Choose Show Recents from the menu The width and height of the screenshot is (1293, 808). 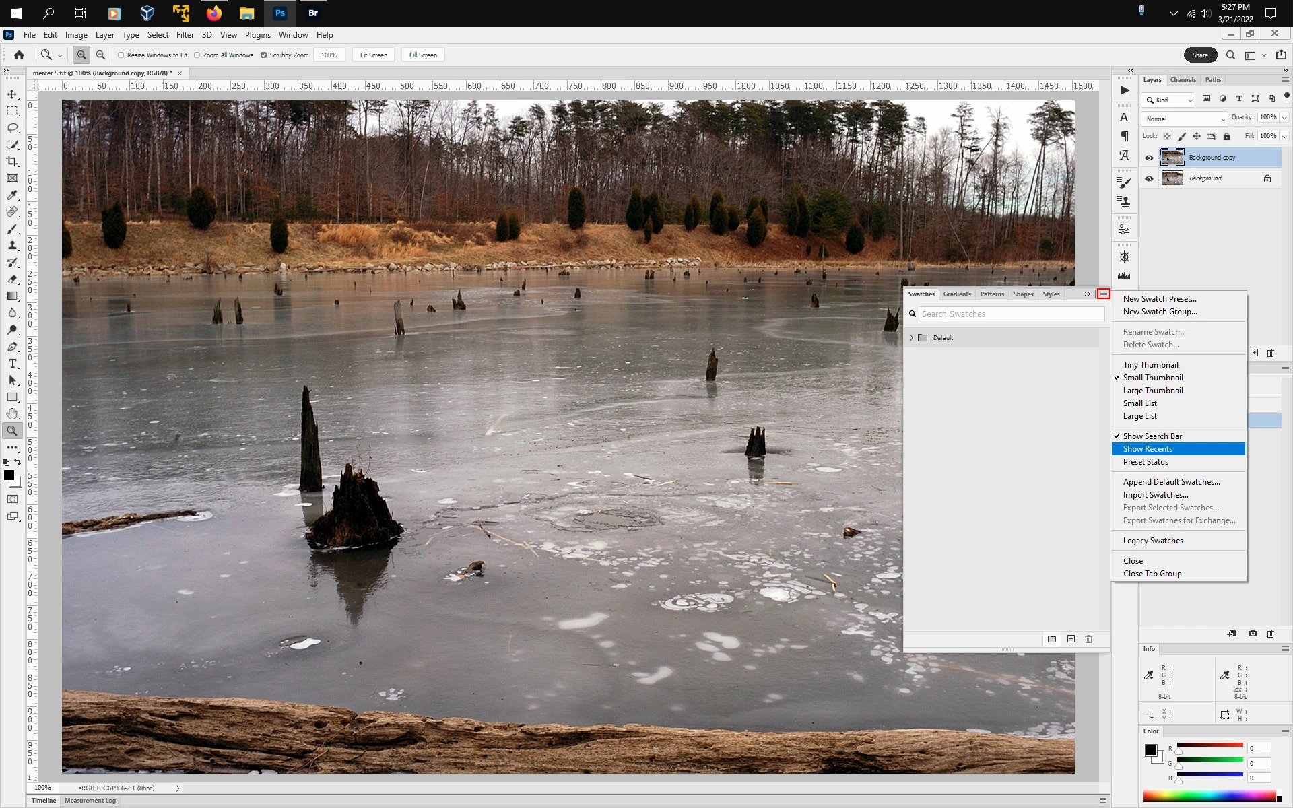(1148, 449)
